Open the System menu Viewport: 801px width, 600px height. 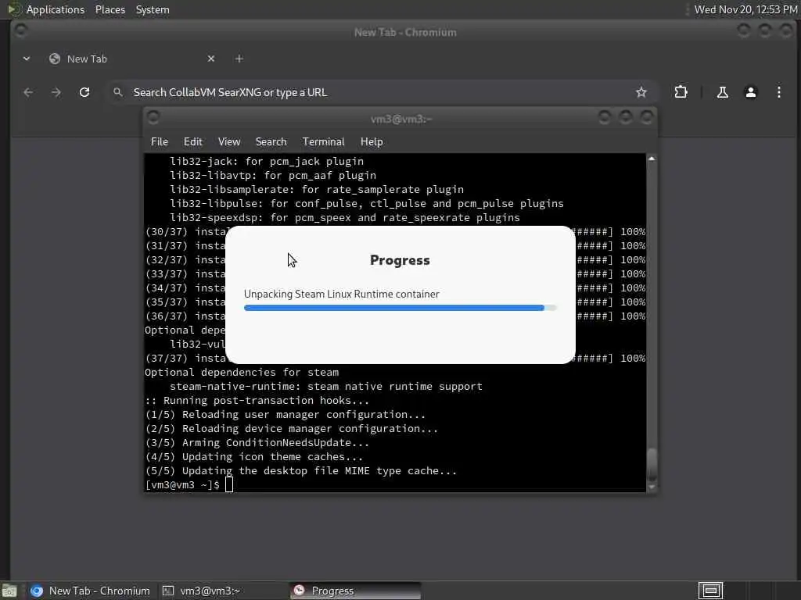point(153,9)
